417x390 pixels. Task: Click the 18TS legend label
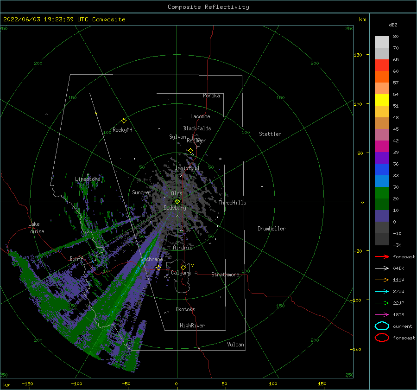tap(398, 315)
